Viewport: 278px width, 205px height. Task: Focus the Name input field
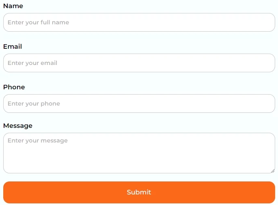(139, 22)
